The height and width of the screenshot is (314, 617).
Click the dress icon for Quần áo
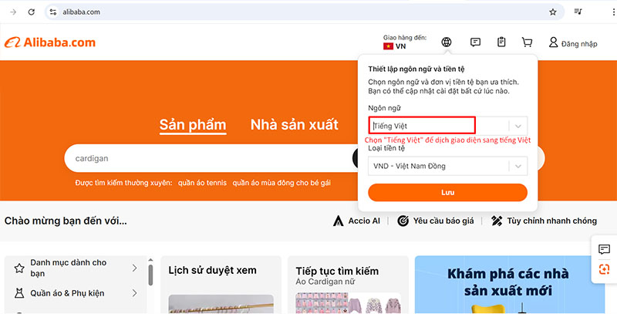pyautogui.click(x=19, y=293)
